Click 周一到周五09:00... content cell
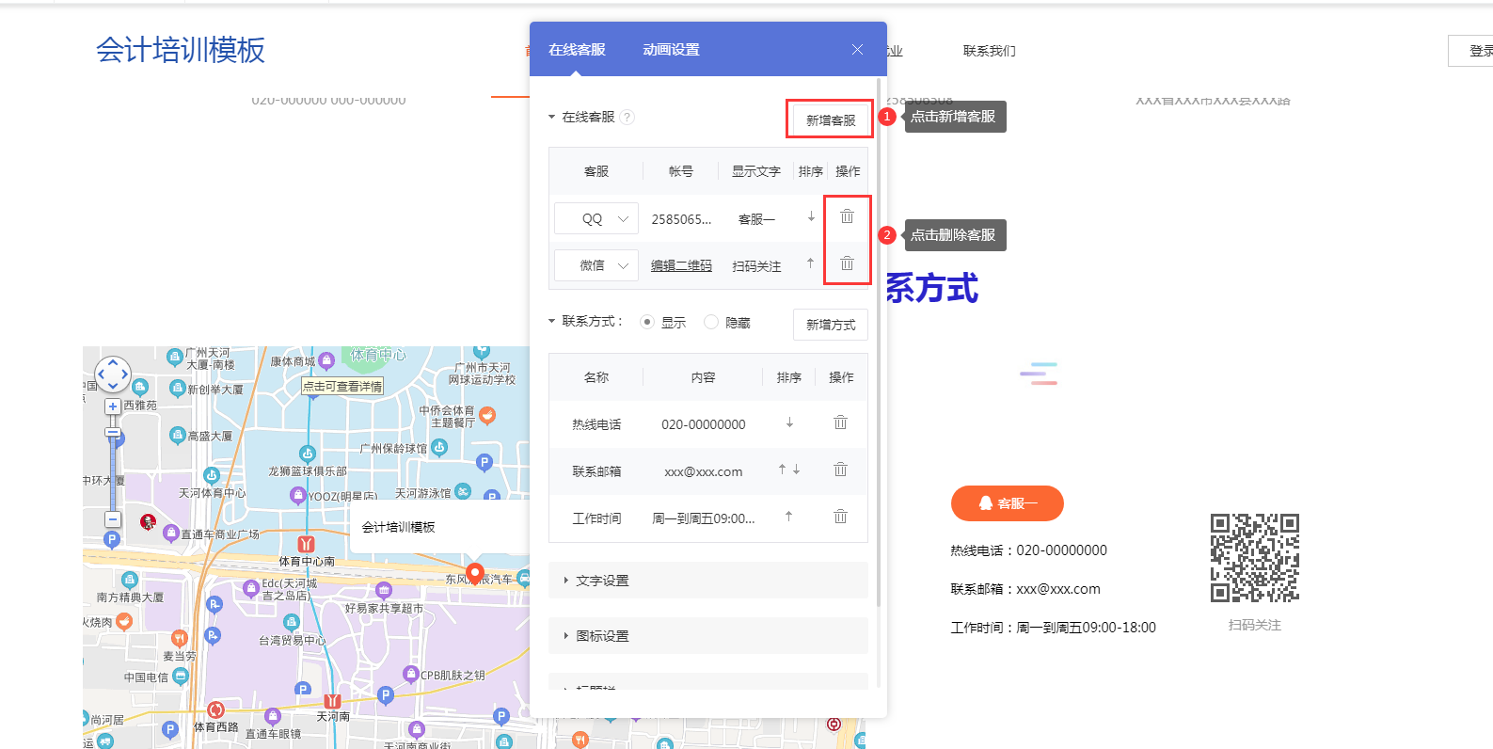The height and width of the screenshot is (749, 1493). click(703, 518)
